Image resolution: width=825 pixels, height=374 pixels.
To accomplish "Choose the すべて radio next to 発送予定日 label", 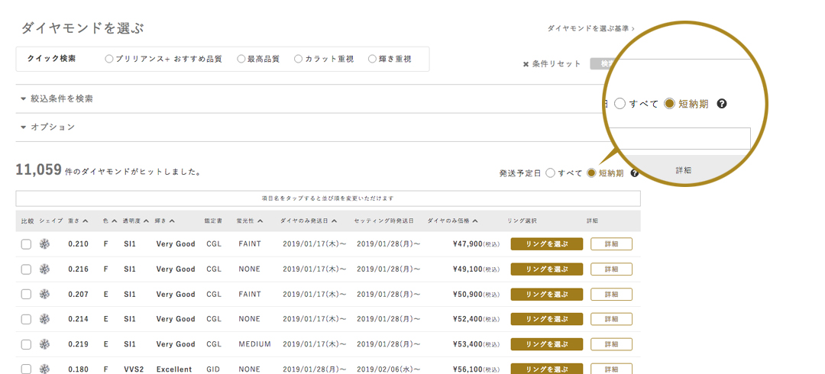I will [550, 173].
